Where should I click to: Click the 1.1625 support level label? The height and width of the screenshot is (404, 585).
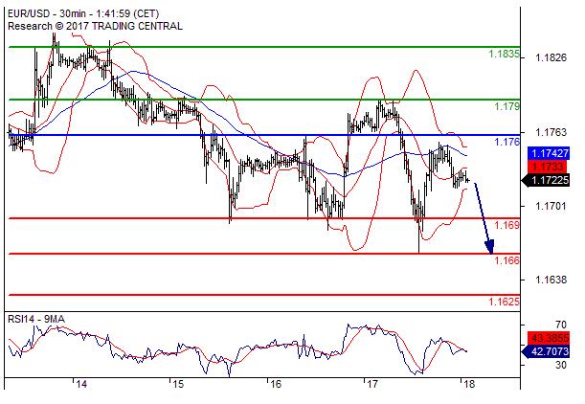coord(504,302)
